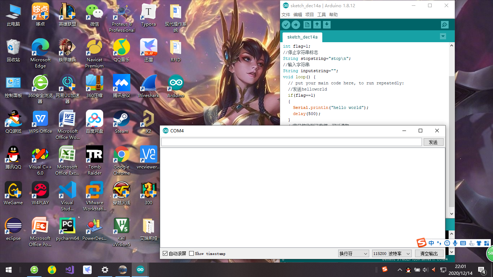The height and width of the screenshot is (277, 493).
Task: Open the 换行符 line ending dropdown
Action: pos(353,254)
